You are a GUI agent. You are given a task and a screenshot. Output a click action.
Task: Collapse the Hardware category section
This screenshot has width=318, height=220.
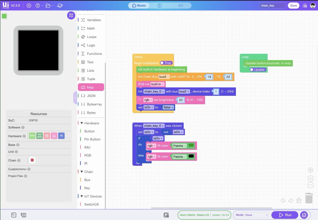82,123
